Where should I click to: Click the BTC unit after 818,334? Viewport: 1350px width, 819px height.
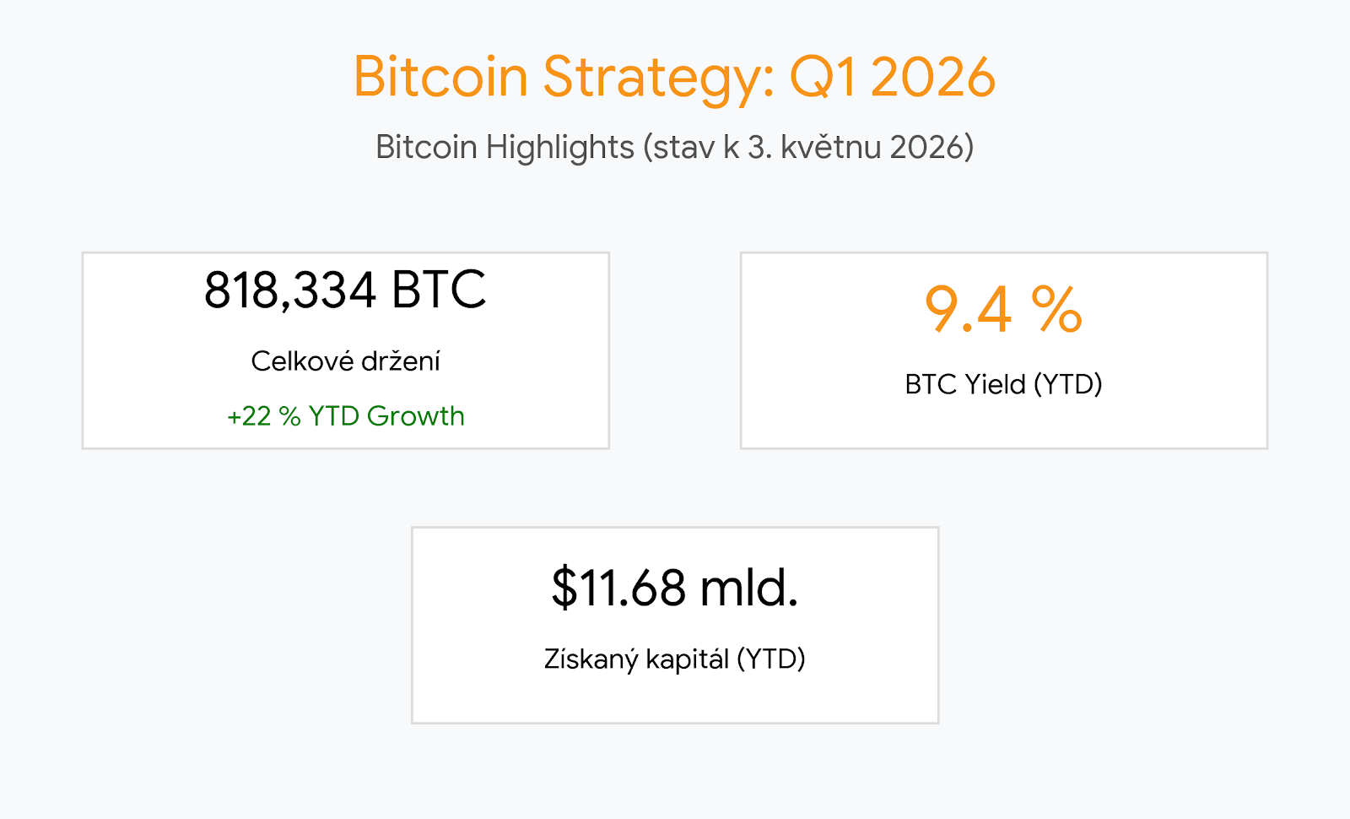coord(439,290)
